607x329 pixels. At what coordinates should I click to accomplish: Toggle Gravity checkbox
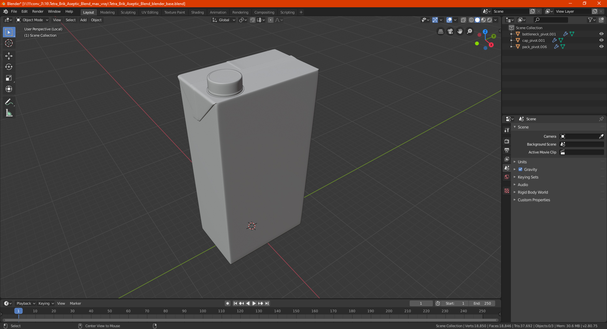click(520, 169)
